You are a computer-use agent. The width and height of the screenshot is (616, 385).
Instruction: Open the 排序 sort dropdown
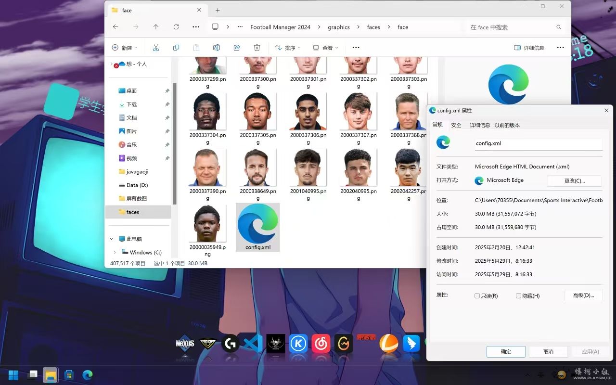(288, 48)
